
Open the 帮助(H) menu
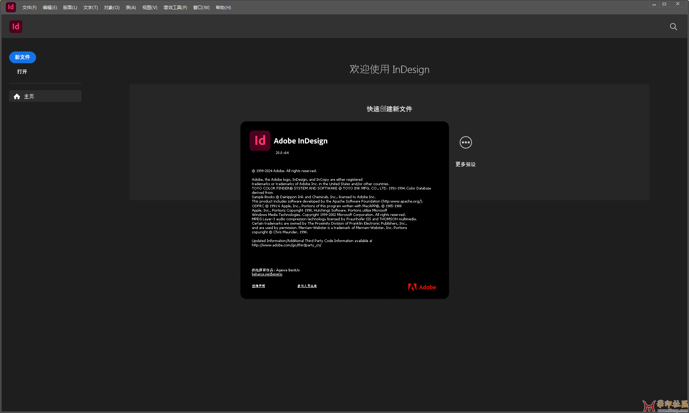[x=223, y=8]
